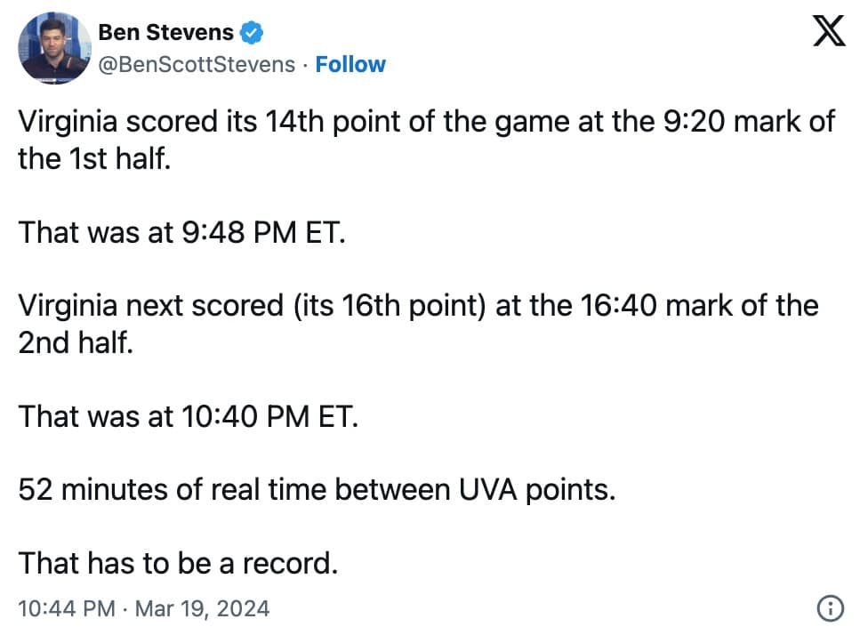Click the X logo in the top right
The height and width of the screenshot is (635, 868).
(x=829, y=29)
